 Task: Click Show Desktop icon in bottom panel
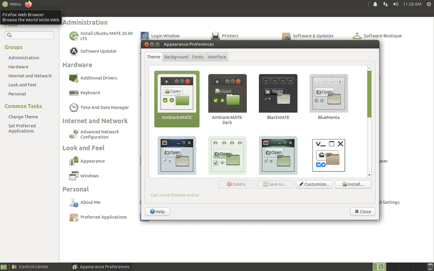coord(4,267)
